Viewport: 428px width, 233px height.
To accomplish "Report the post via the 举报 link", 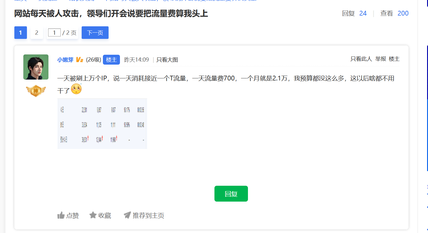I will click(x=380, y=59).
